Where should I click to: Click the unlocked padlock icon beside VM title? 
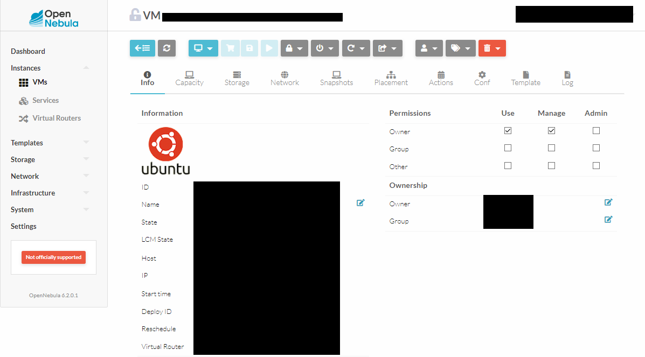(135, 15)
